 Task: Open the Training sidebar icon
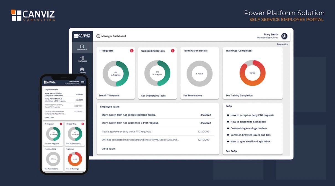point(82,70)
